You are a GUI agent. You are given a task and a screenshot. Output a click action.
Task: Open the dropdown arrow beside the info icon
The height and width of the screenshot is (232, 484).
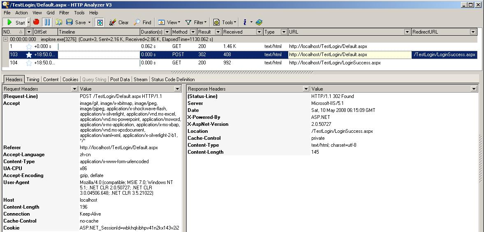(251, 22)
